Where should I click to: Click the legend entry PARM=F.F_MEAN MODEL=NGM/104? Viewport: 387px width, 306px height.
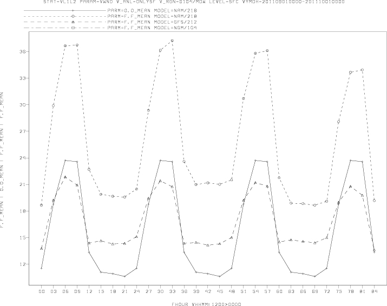tap(110, 28)
